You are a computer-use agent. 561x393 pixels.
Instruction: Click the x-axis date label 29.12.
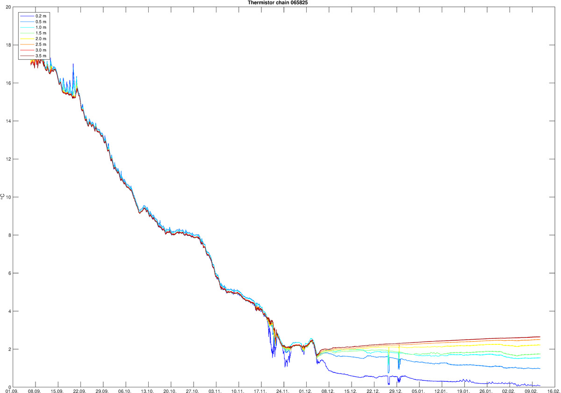(396, 391)
